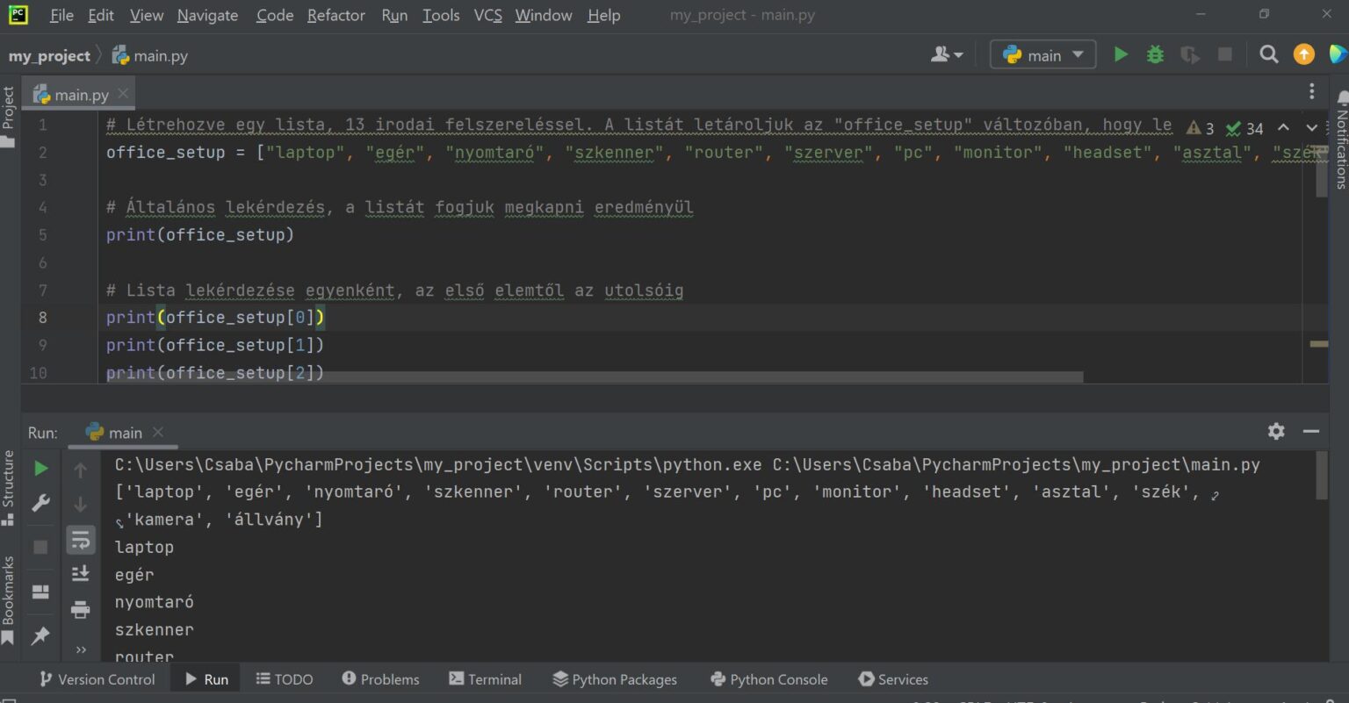This screenshot has height=703, width=1349.
Task: Open the main run configuration dropdown
Action: (x=1043, y=54)
